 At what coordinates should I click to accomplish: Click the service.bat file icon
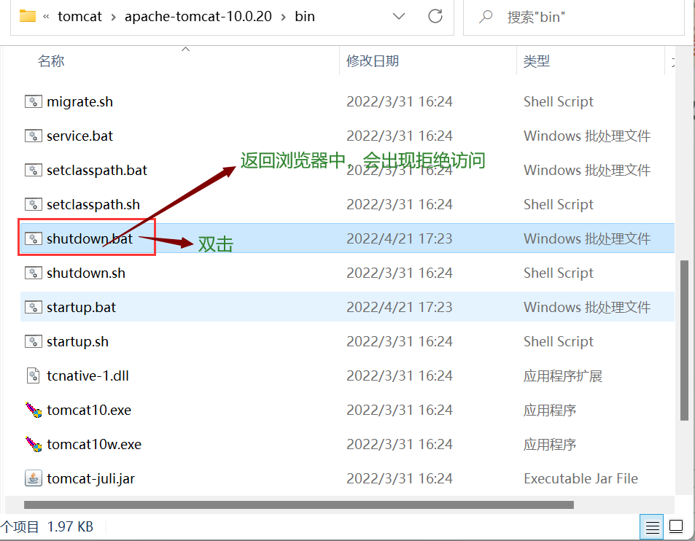(x=34, y=136)
